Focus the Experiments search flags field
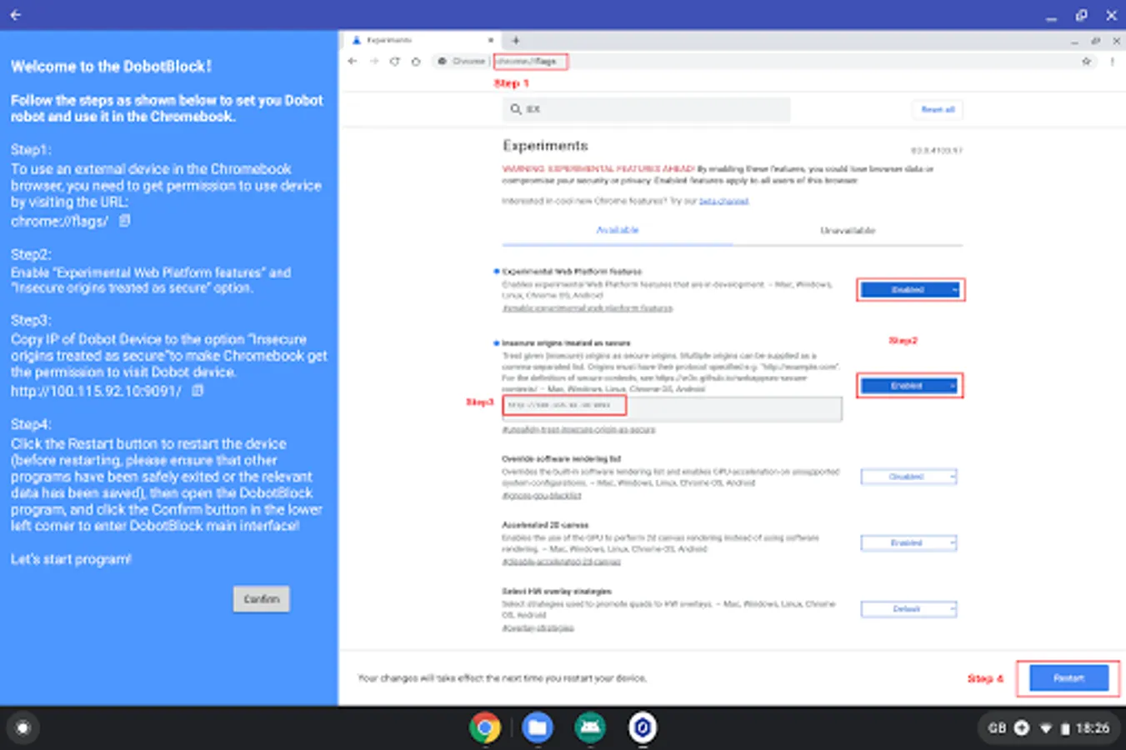This screenshot has width=1126, height=750. coord(646,109)
